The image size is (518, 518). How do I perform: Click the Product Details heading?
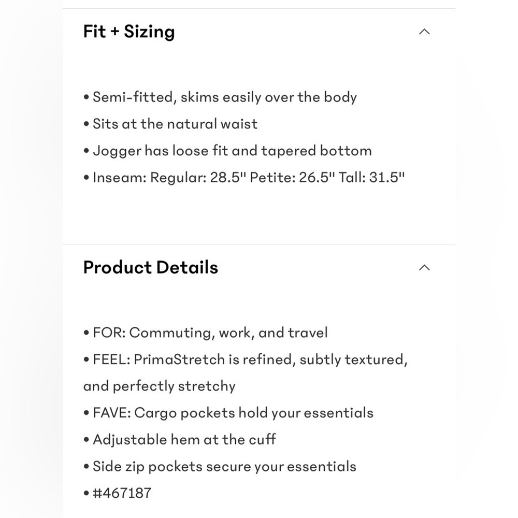click(151, 267)
